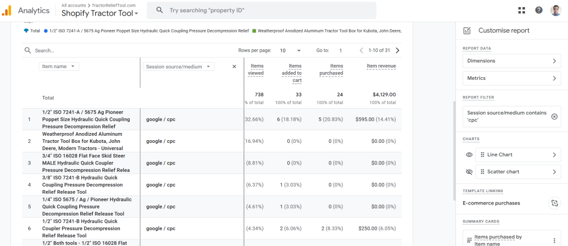Open the user account avatar
Viewport: 568px width, 246px height.
click(555, 10)
